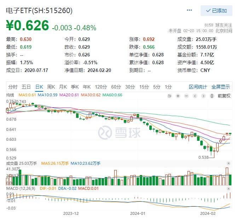Click the current price ¥0.626
This screenshot has width=236, height=218.
click(27, 25)
